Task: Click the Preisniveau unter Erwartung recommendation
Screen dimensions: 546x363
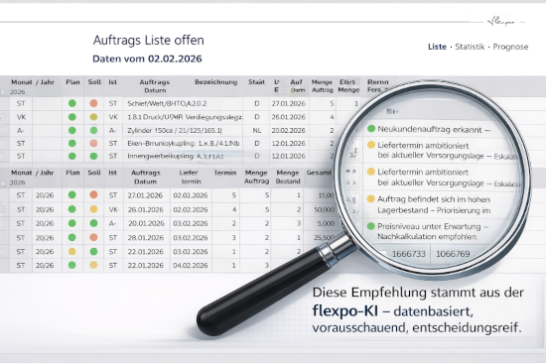Action: pyautogui.click(x=433, y=231)
